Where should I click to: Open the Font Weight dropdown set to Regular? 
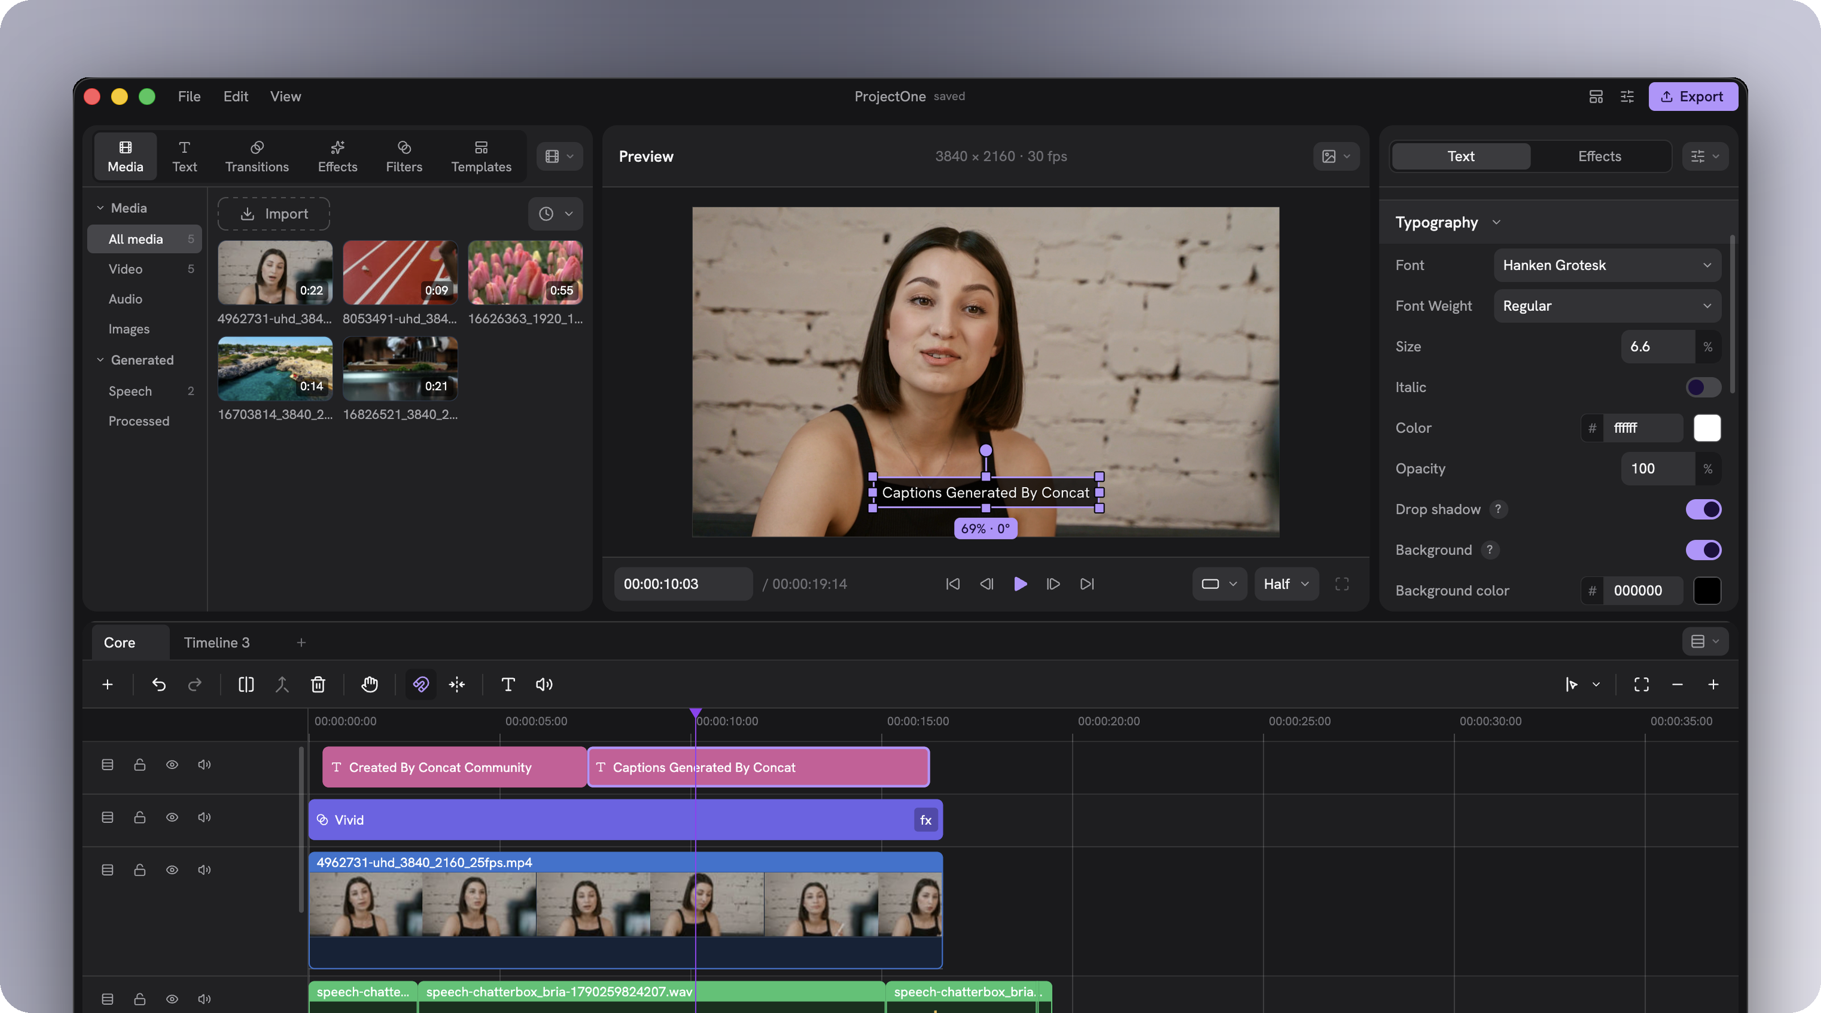point(1607,306)
